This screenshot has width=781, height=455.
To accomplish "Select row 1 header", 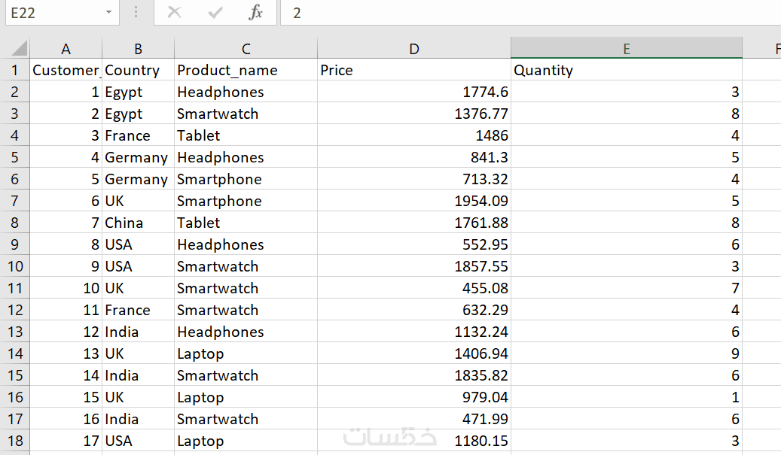I will click(x=14, y=71).
